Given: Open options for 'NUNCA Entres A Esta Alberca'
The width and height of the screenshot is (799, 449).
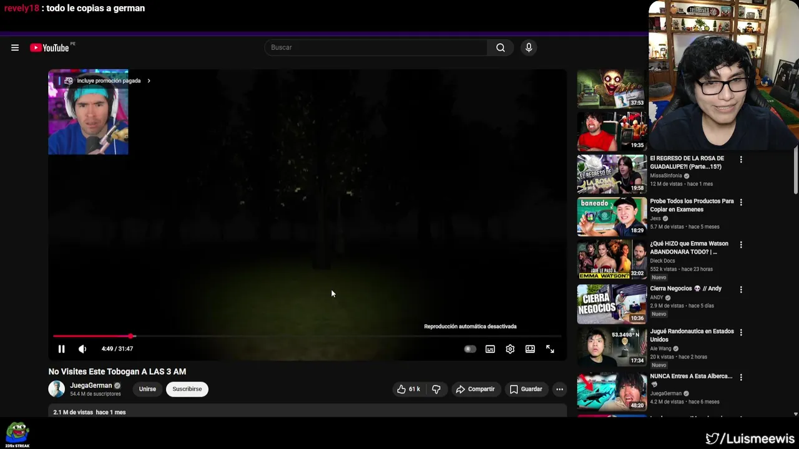Looking at the screenshot, I should [x=741, y=377].
